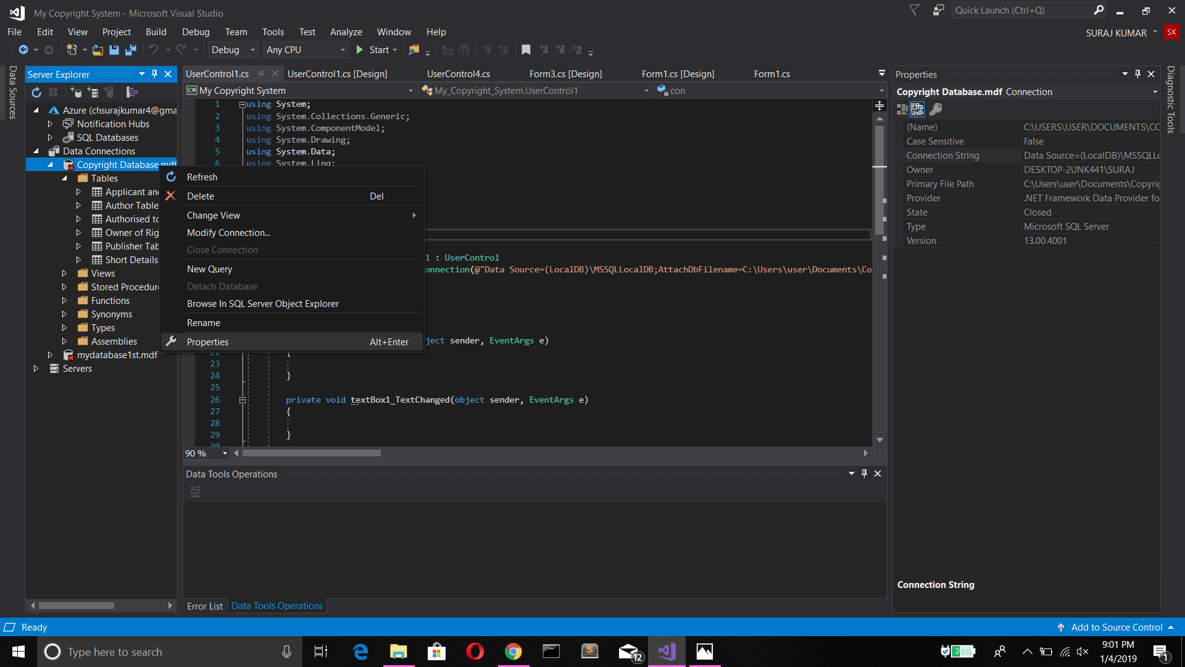1185x667 pixels.
Task: Click Browse In SQL Server Object Explorer
Action: coord(263,303)
